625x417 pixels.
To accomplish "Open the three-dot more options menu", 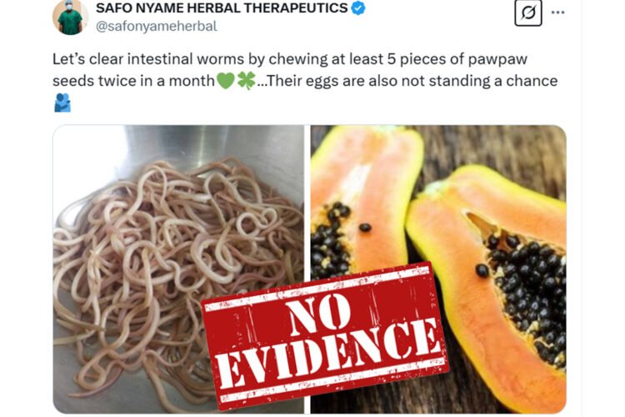I will pos(557,13).
